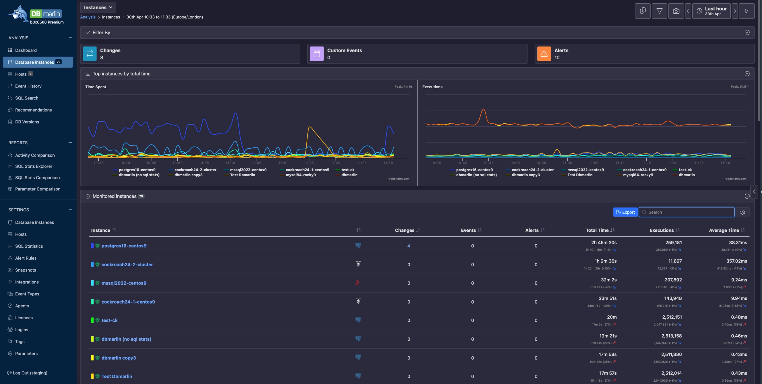The image size is (762, 384).
Task: Open SQL Stats Explorer report
Action: [x=34, y=166]
